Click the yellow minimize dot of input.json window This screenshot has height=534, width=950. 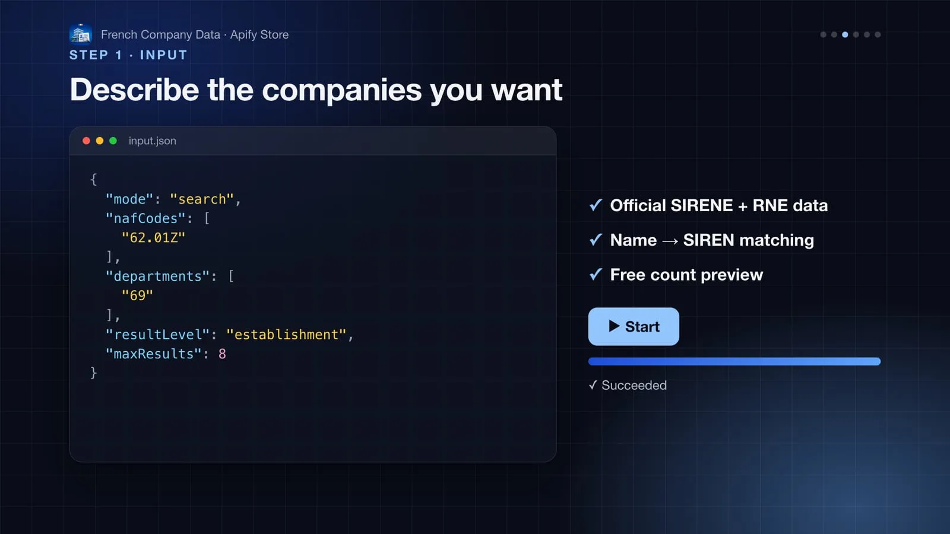[100, 141]
